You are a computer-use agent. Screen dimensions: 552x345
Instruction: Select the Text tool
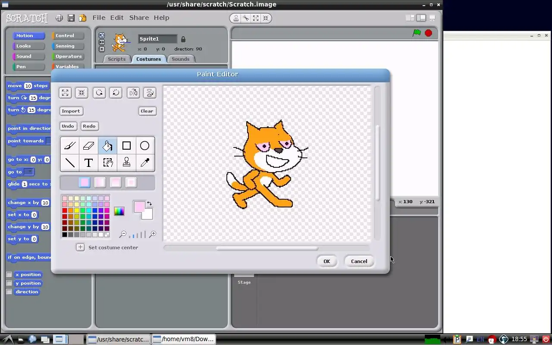88,163
